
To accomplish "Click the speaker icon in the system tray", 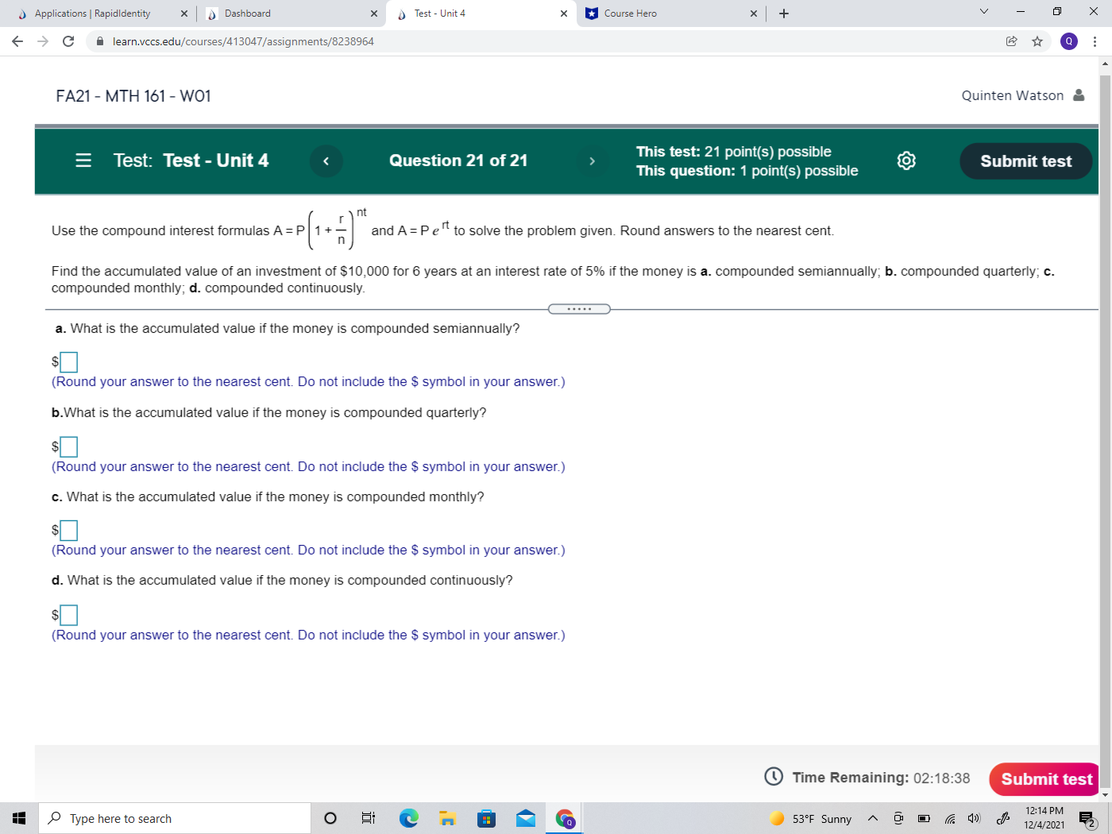I will click(x=973, y=818).
